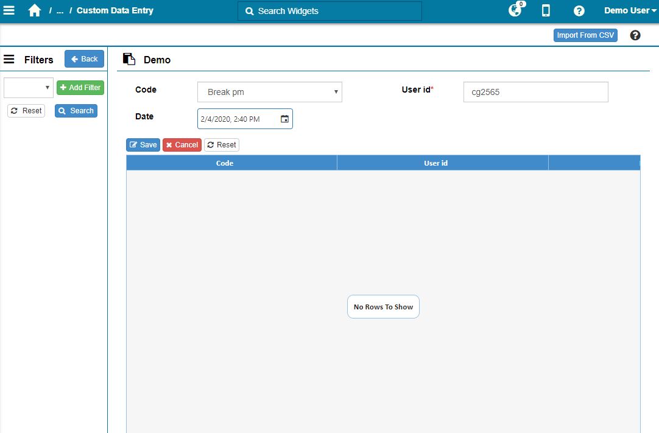This screenshot has width=659, height=433.
Task: Click the Demo form document icon
Action: click(129, 59)
